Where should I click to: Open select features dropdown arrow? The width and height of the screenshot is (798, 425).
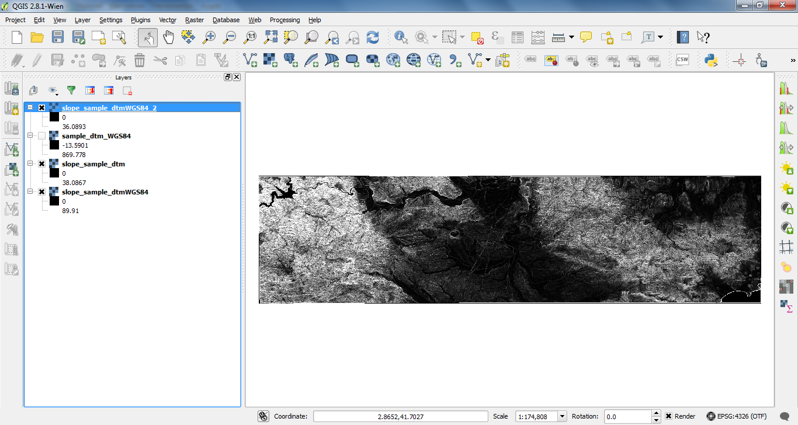[462, 37]
